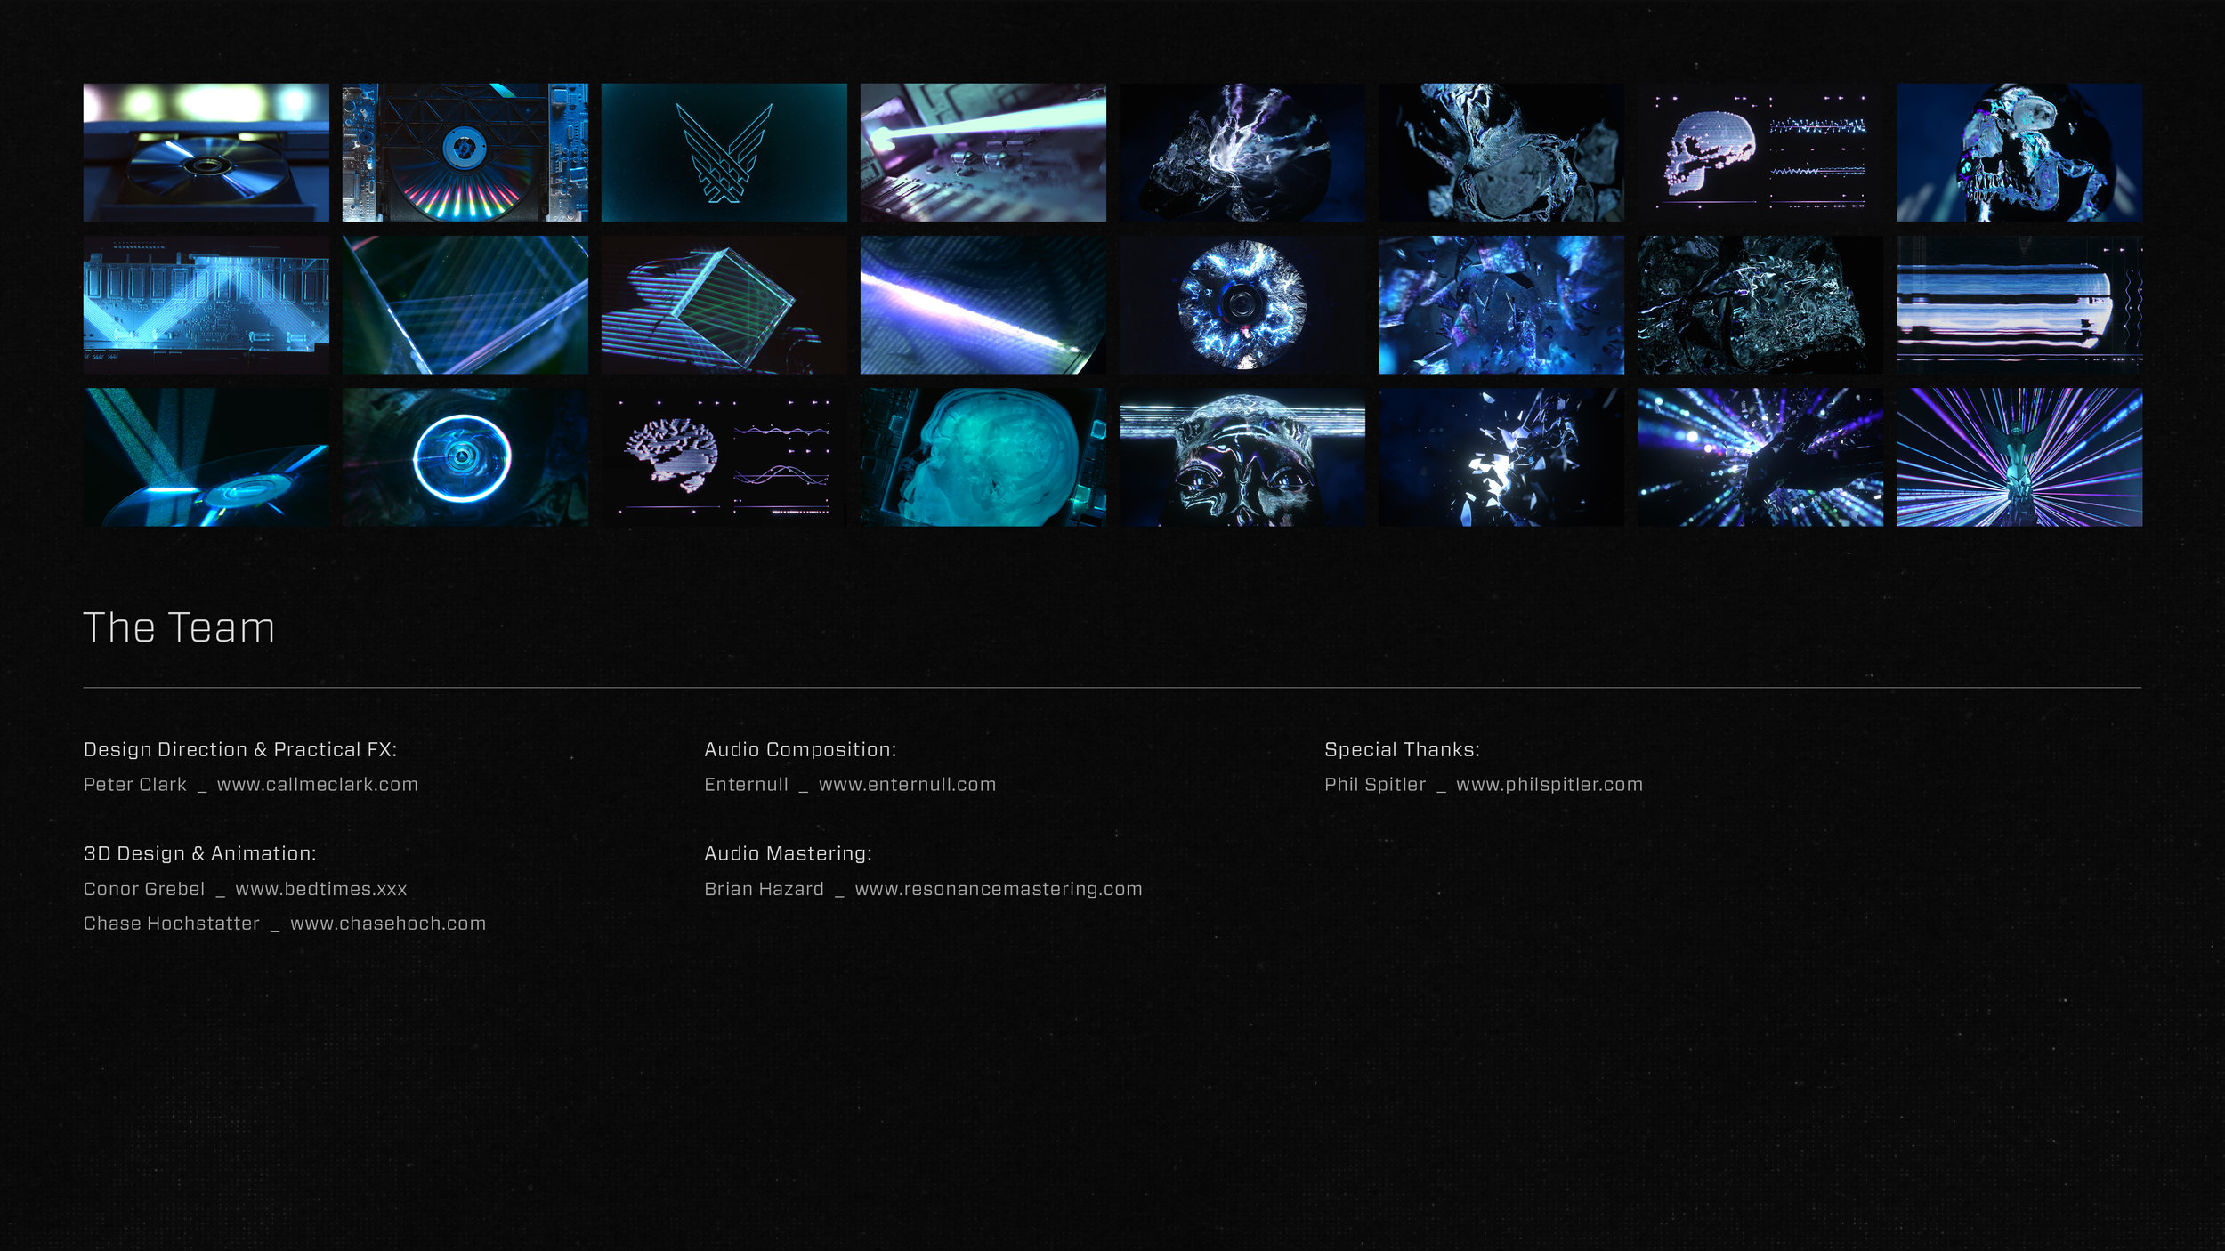This screenshot has width=2225, height=1251.
Task: Visit www.callmeclark.com link
Action: point(317,784)
